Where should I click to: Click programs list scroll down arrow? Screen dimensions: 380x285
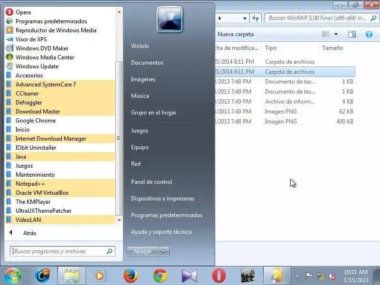point(119,220)
